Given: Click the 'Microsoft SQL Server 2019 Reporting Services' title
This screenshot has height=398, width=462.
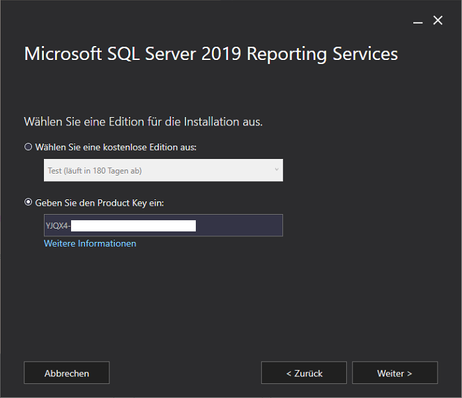Looking at the screenshot, I should (x=210, y=54).
